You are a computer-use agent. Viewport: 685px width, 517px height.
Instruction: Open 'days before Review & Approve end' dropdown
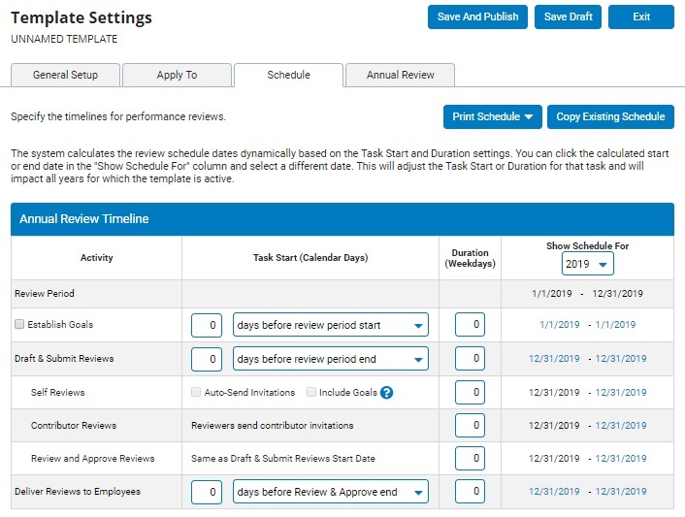click(x=331, y=491)
